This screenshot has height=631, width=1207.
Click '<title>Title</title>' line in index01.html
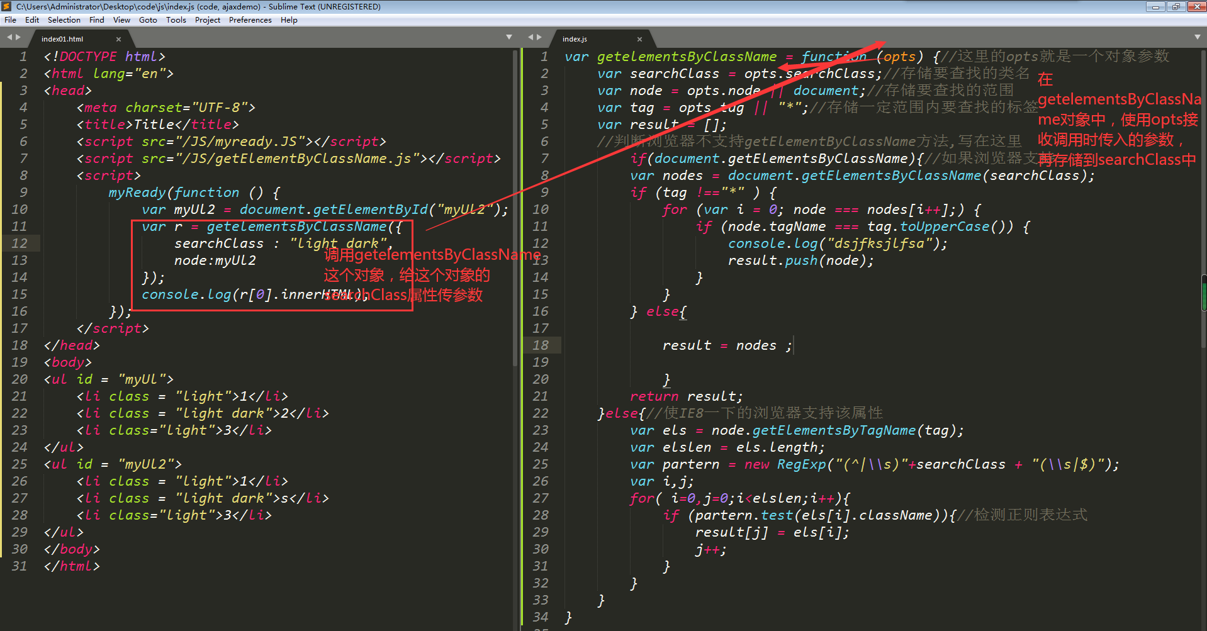(x=158, y=125)
